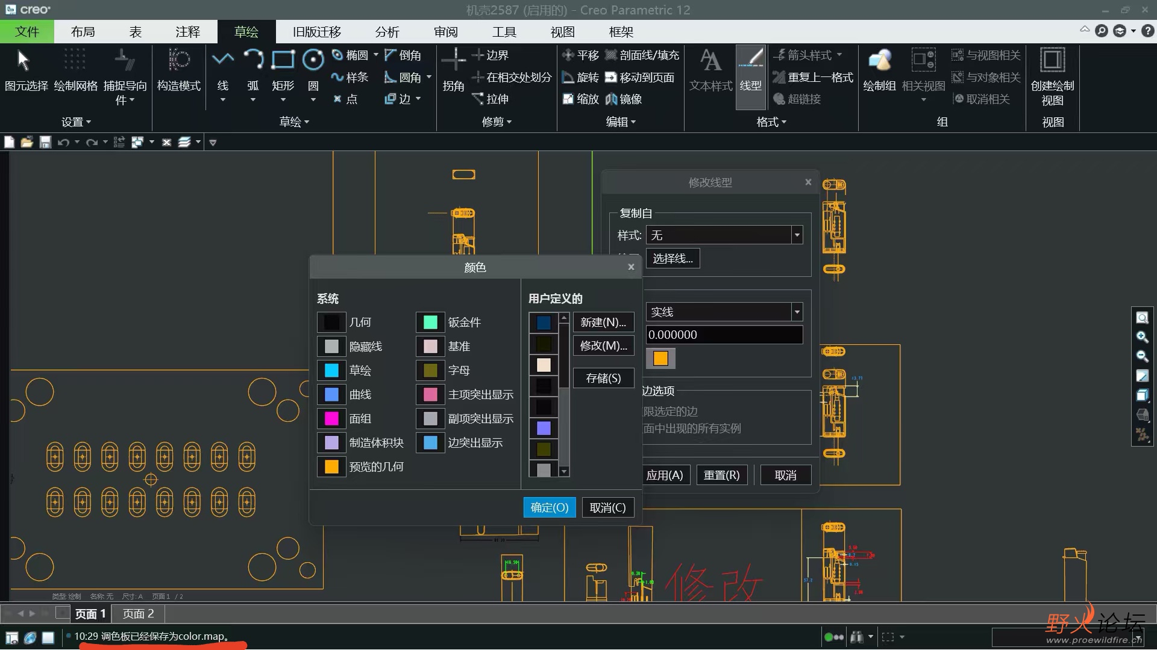This screenshot has width=1157, height=650.
Task: Toggle the Select Items (图元选择) arrow tool
Action: 24,60
